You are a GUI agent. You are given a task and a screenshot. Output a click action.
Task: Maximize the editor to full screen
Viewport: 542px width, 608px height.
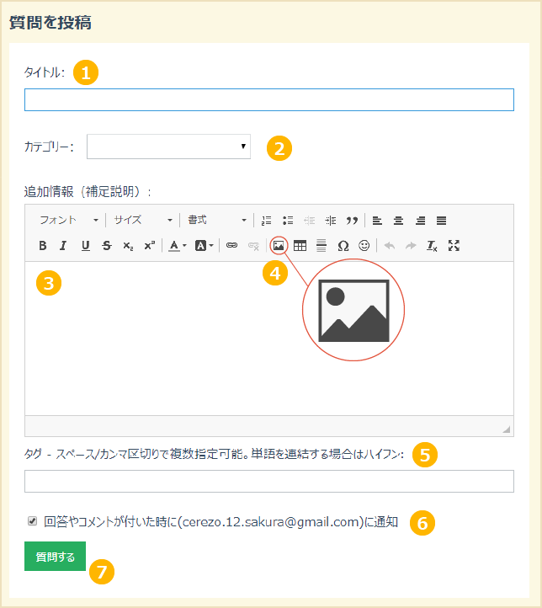pos(454,246)
